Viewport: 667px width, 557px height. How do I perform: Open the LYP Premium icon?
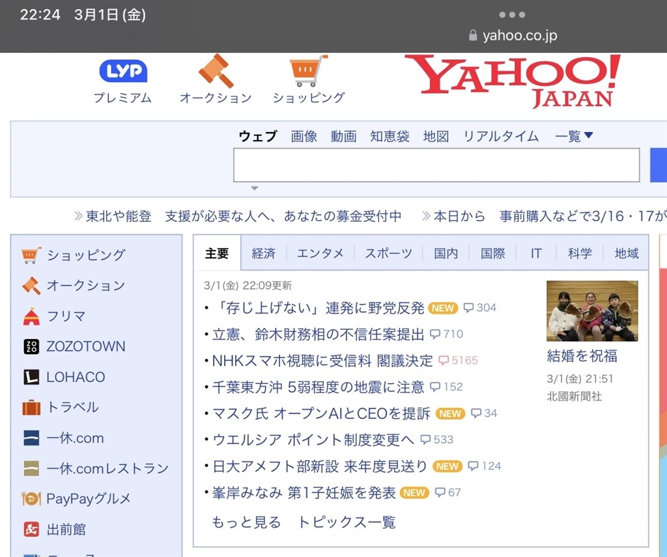click(123, 71)
